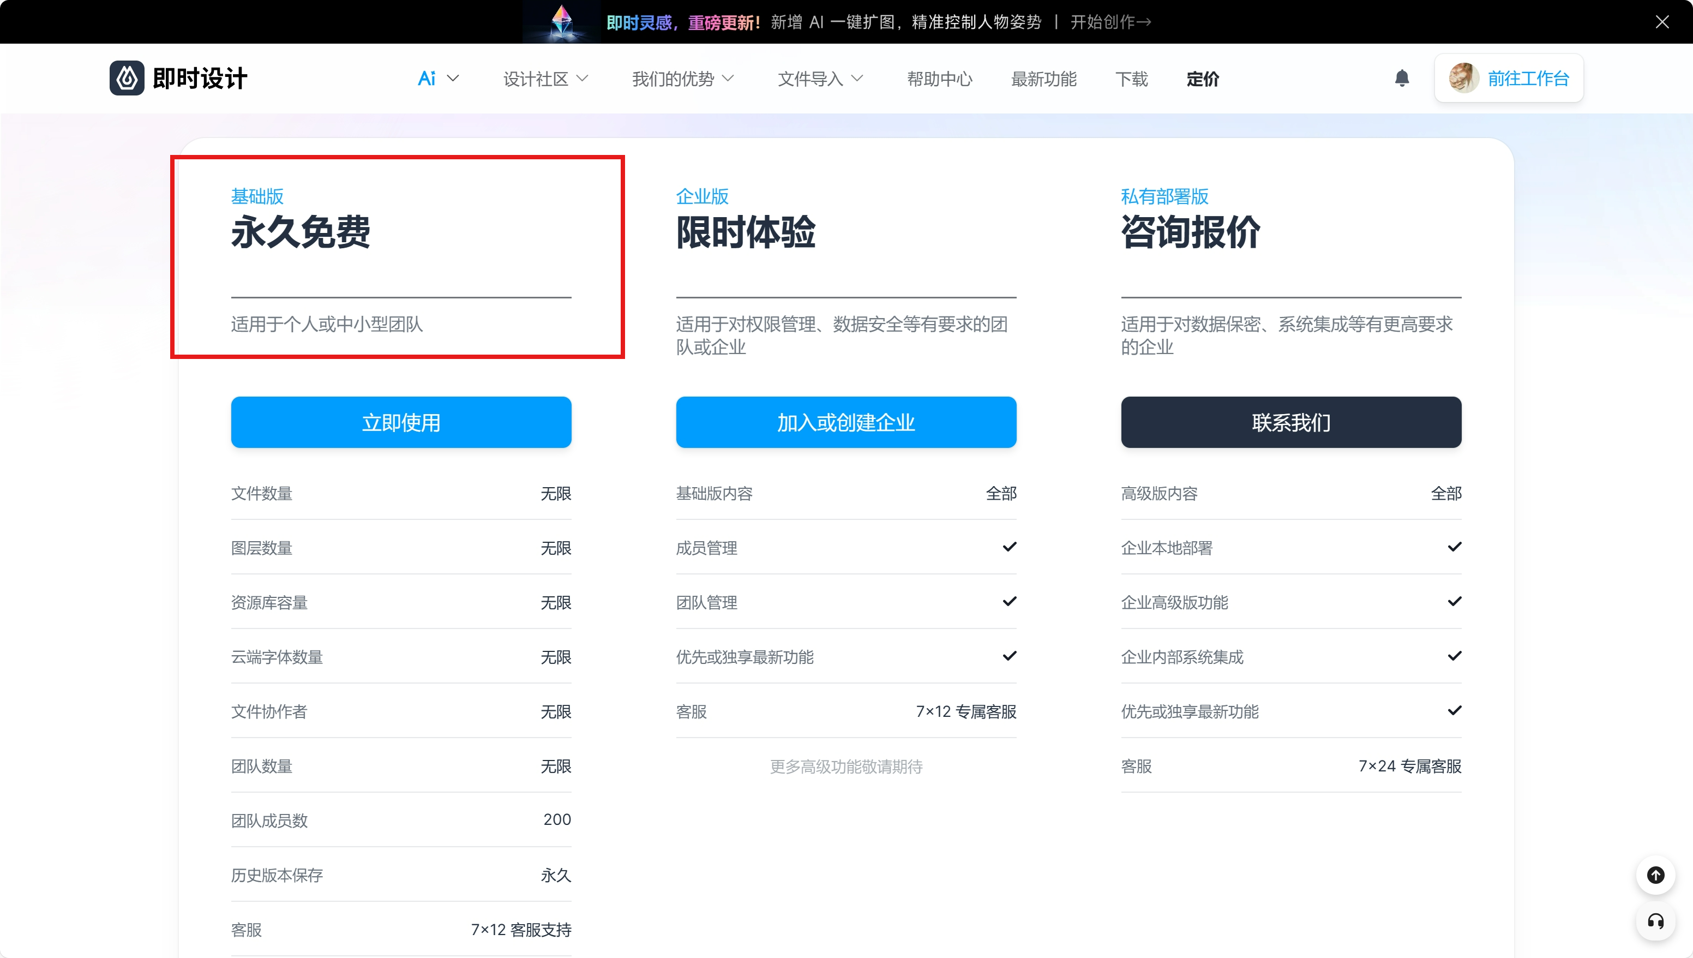Click the 7×12 客服支持 text
1693x958 pixels.
tap(521, 930)
